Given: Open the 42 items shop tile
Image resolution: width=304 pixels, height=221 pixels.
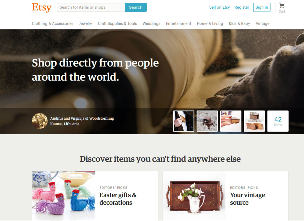Looking at the screenshot, I should 278,121.
